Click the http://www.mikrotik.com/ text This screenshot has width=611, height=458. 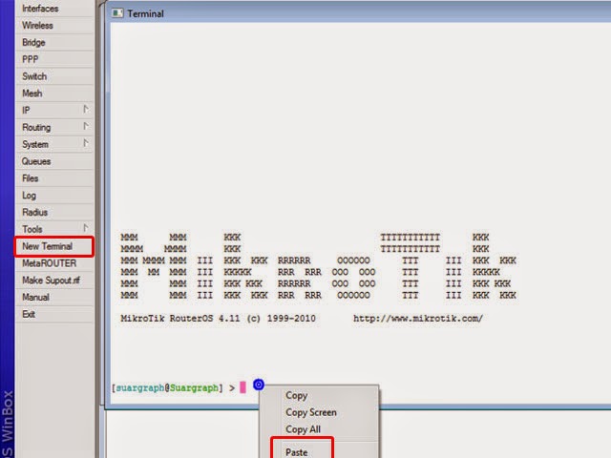[418, 318]
